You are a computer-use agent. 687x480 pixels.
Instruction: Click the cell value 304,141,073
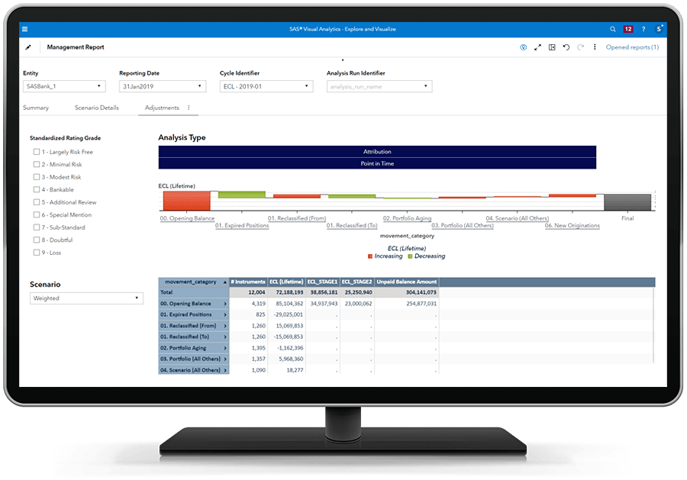[x=421, y=292]
